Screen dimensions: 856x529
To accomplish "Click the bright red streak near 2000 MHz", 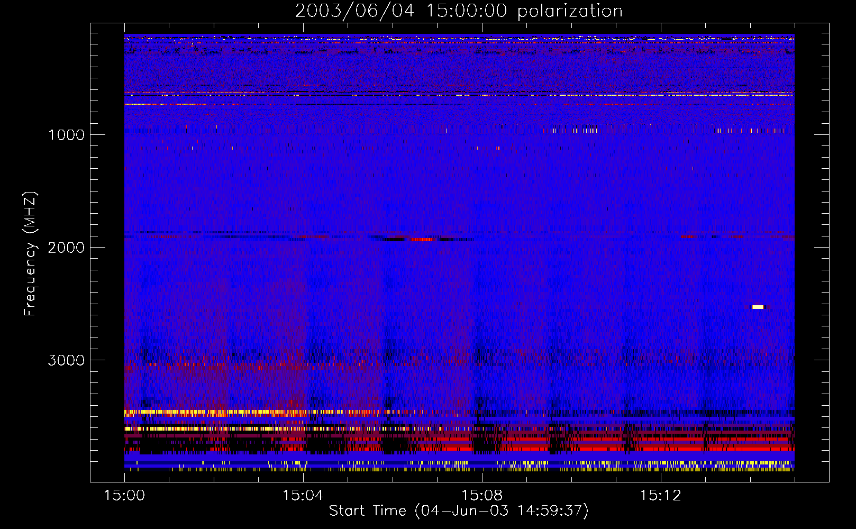I will point(422,240).
